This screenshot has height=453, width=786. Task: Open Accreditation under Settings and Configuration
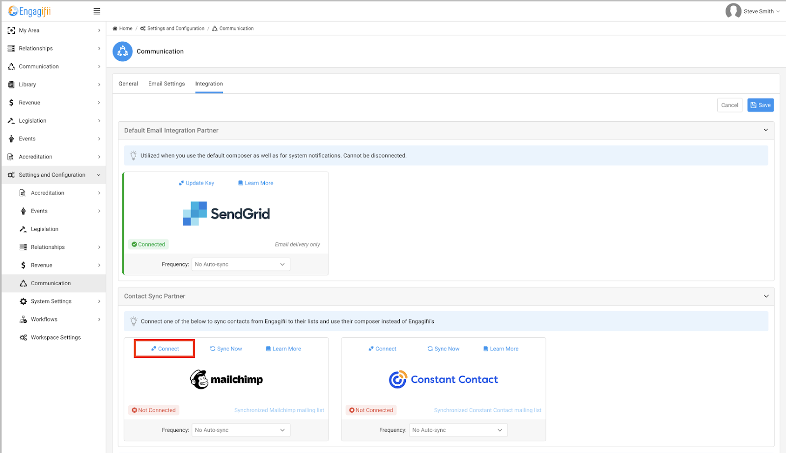(54, 193)
